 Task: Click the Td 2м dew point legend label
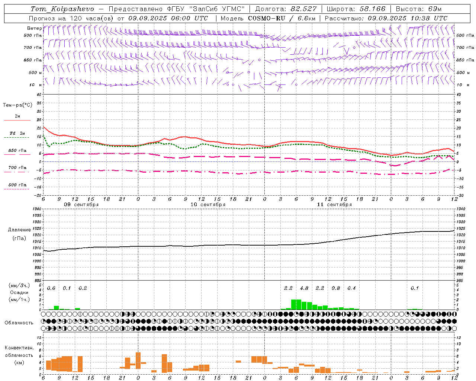point(17,133)
